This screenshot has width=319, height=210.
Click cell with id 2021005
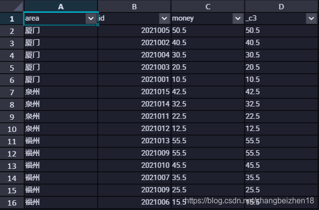(134, 31)
